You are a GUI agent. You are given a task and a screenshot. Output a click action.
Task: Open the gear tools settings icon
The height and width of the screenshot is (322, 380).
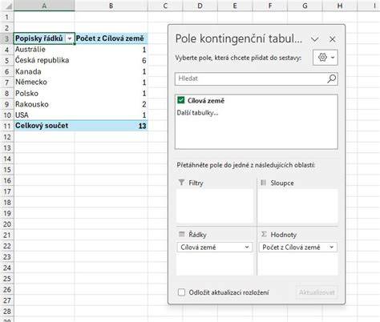click(325, 58)
